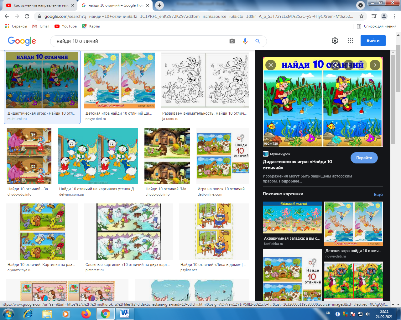
Task: Open Windows Media Player from taskbar
Action: pyautogui.click(x=66, y=313)
